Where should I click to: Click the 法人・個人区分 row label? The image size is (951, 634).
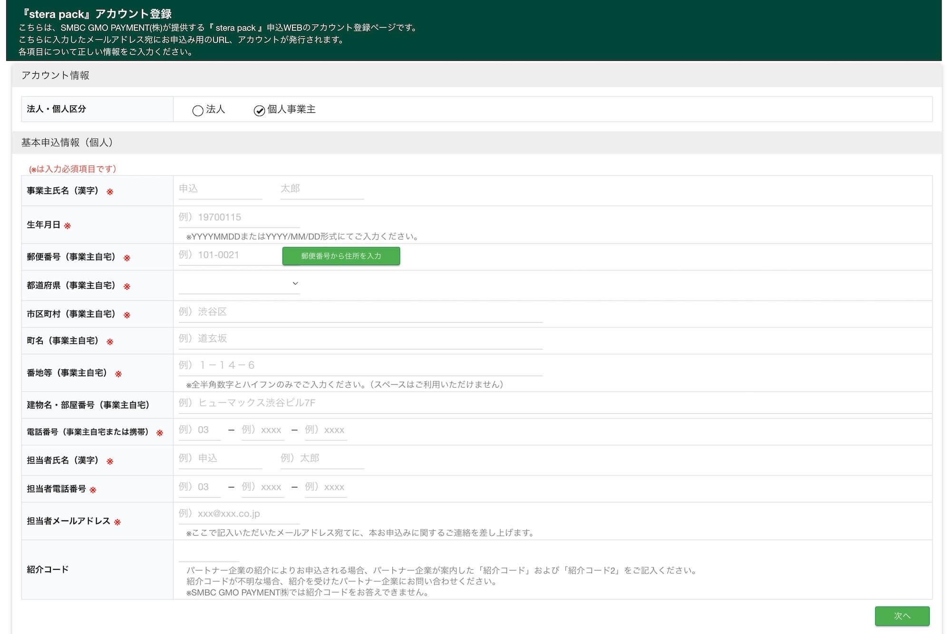(56, 109)
